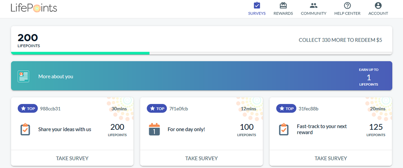Click the Share your ideas with us title

(x=65, y=129)
